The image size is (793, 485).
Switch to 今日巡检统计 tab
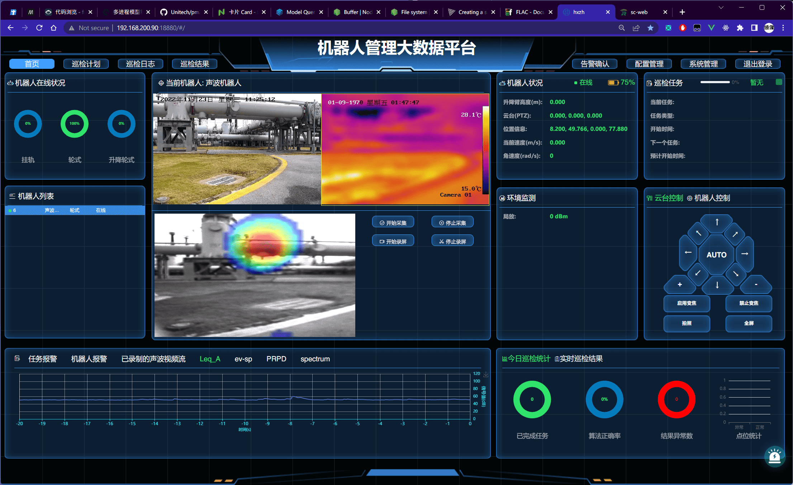tap(526, 358)
